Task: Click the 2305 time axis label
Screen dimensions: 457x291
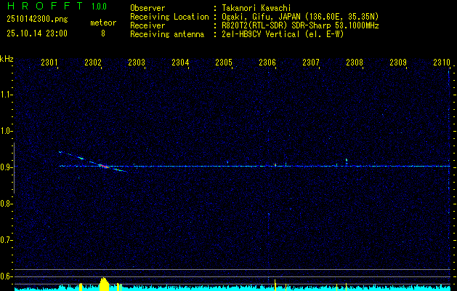Action: pos(224,62)
